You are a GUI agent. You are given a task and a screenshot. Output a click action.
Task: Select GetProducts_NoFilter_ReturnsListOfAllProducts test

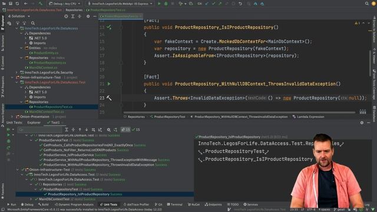point(80,150)
